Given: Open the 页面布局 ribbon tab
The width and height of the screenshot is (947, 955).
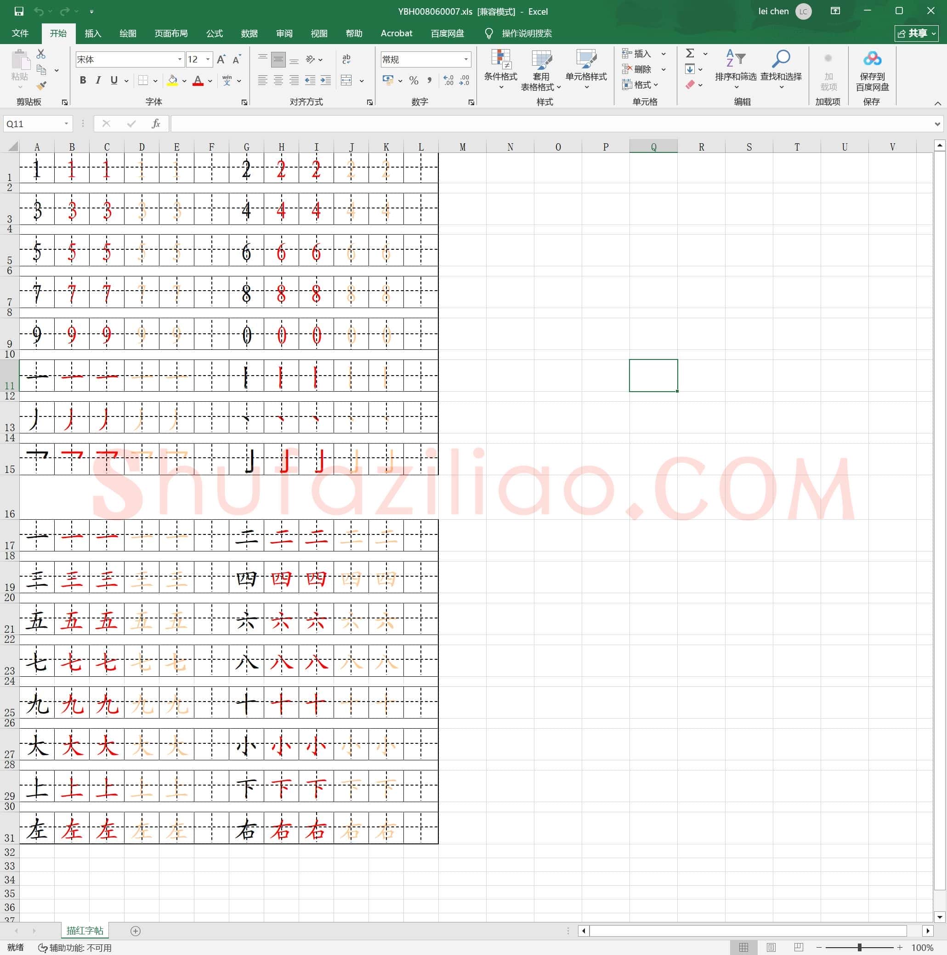Looking at the screenshot, I should tap(170, 33).
